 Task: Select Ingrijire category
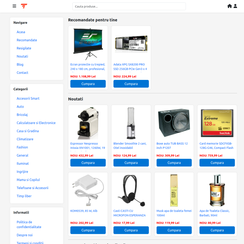pos(22,172)
